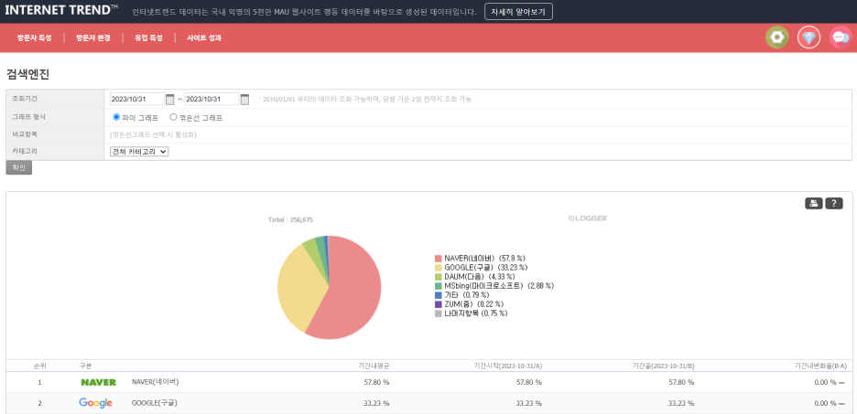This screenshot has height=414, width=857.
Task: Click 기간끝(2023-10-31/B) column header
Action: point(663,366)
